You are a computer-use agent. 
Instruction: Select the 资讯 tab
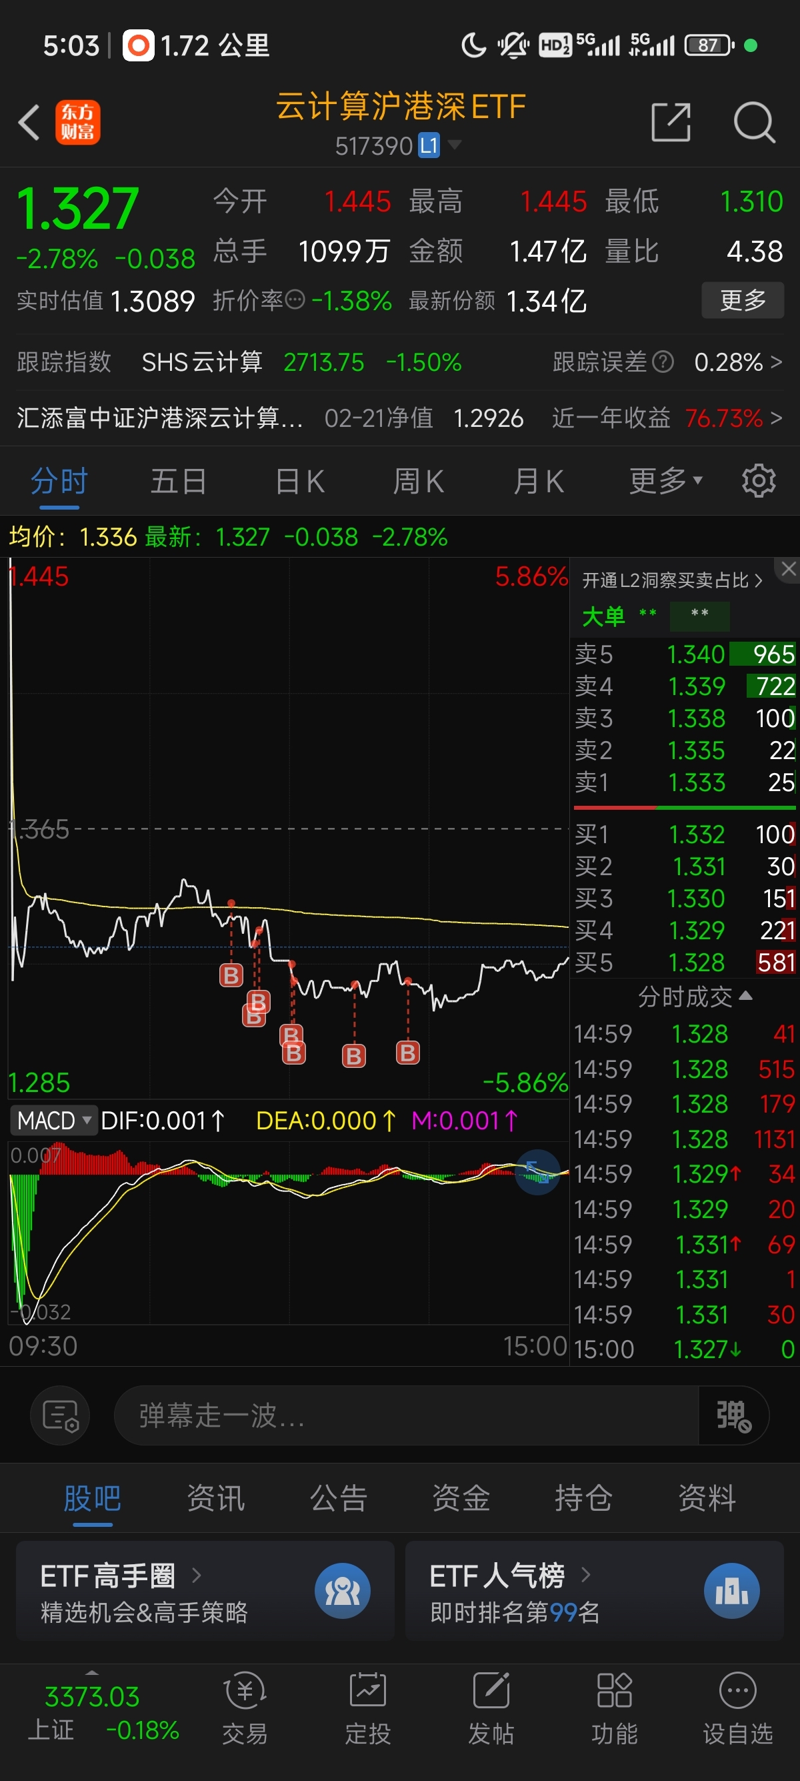[215, 1498]
